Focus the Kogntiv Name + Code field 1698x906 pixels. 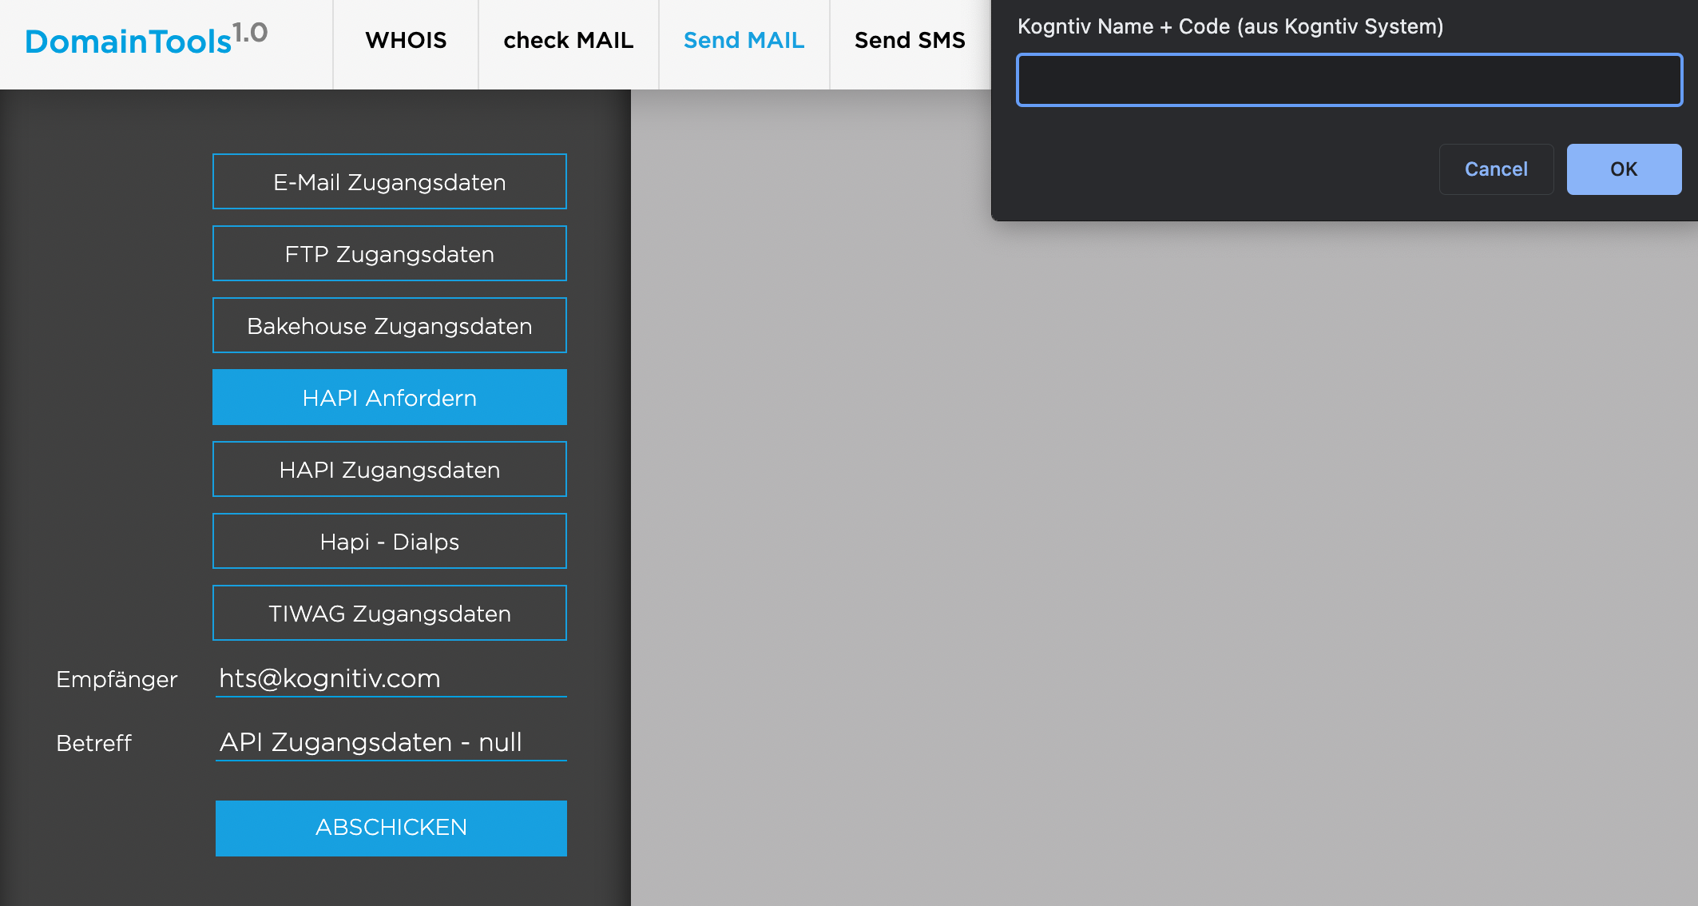(x=1349, y=80)
